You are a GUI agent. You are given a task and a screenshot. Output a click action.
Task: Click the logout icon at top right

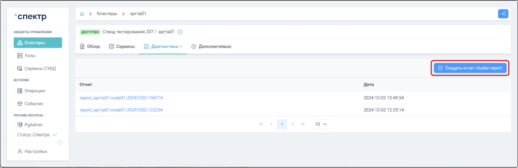point(503,14)
